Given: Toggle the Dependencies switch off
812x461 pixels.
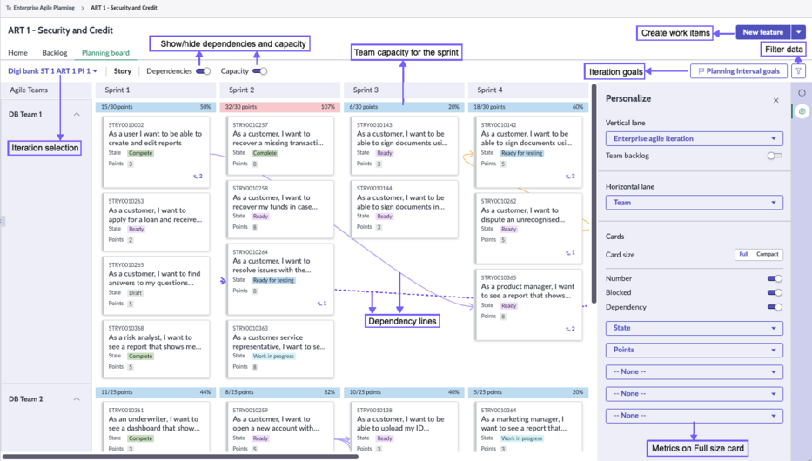Looking at the screenshot, I should pos(204,71).
